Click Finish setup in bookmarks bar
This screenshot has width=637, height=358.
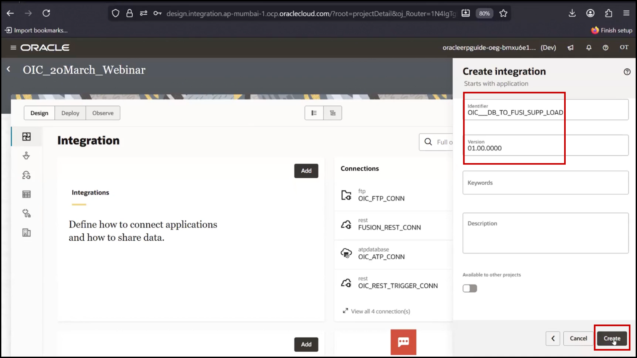pos(611,30)
